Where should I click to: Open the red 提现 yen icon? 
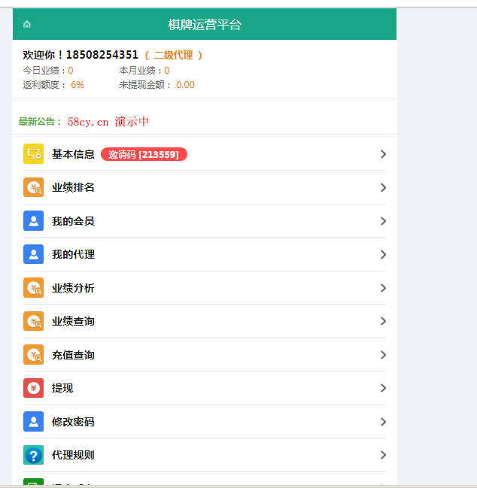tap(33, 388)
